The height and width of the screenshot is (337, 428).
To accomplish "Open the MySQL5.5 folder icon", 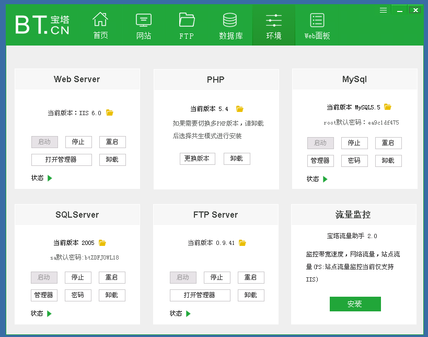I will pyautogui.click(x=388, y=107).
